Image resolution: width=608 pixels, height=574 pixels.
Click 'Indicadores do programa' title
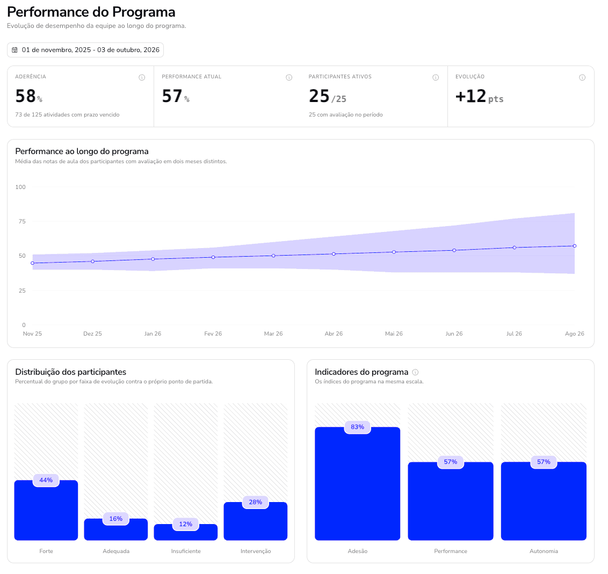tap(361, 372)
